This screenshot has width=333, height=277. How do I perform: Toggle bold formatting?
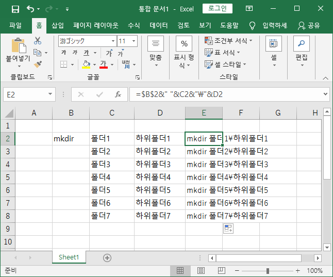[63, 53]
